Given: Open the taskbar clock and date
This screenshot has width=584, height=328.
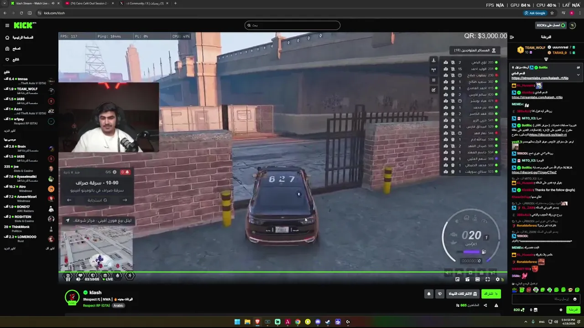Looking at the screenshot, I should 568,322.
